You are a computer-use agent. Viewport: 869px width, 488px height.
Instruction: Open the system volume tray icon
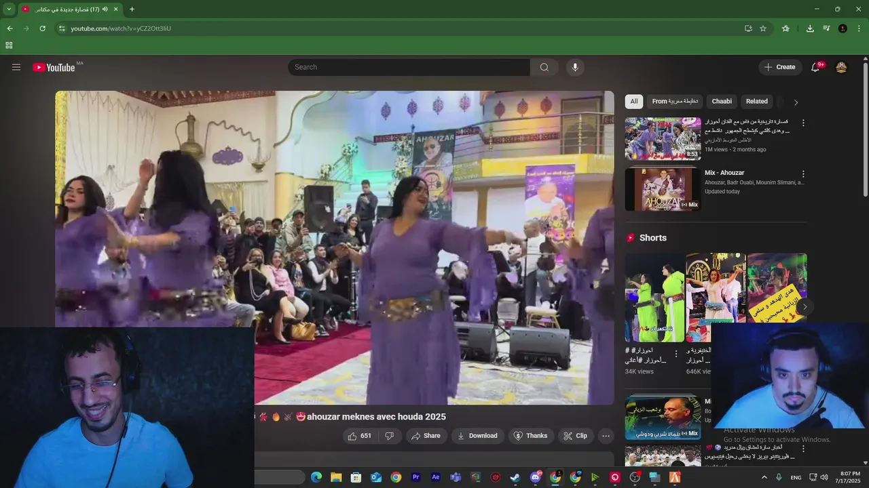(x=824, y=477)
